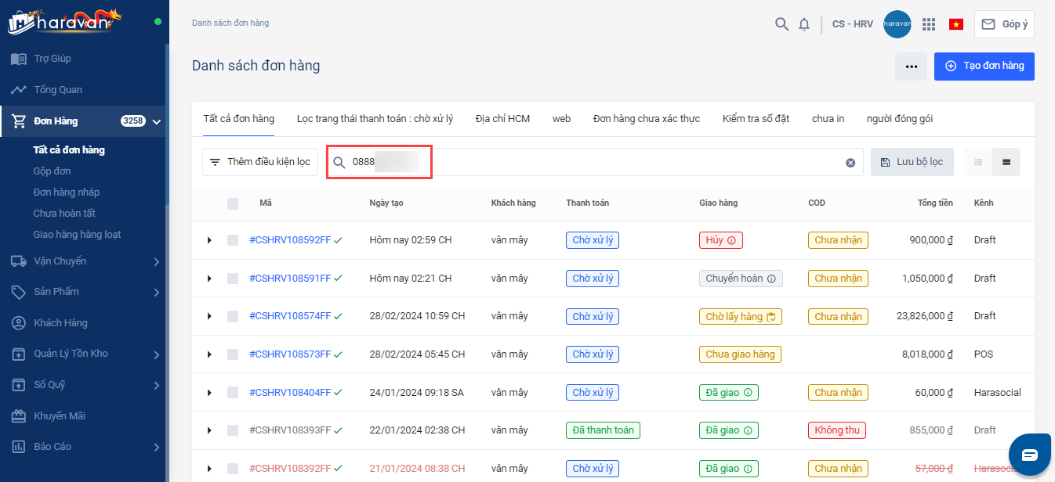Select checkbox for order #CSHRV108592FF
1055x482 pixels.
point(233,240)
